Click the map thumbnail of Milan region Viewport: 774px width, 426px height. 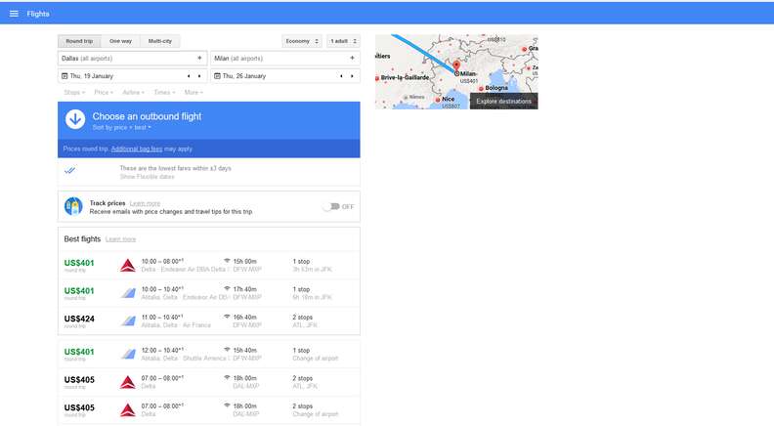456,71
